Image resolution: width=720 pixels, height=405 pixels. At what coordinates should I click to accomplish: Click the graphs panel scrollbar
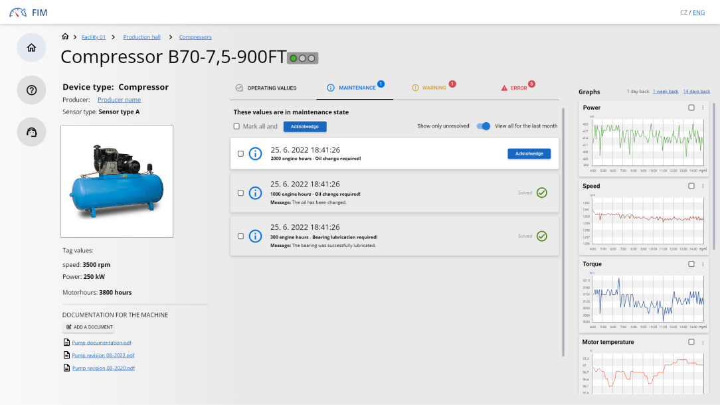point(714,176)
